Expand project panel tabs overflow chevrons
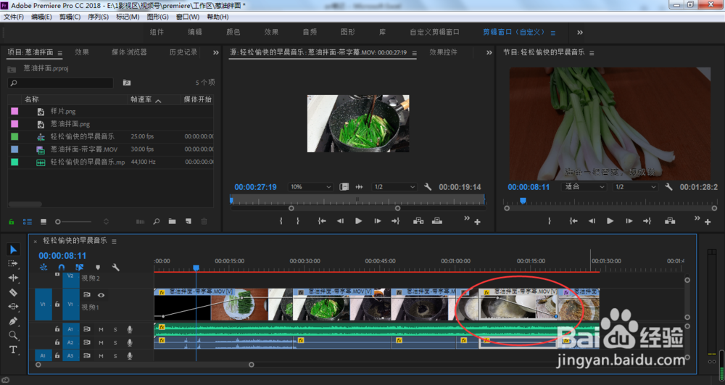This screenshot has width=725, height=385. pos(216,53)
